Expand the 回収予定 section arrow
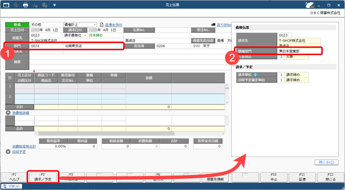345x190 pixels. pos(8,152)
